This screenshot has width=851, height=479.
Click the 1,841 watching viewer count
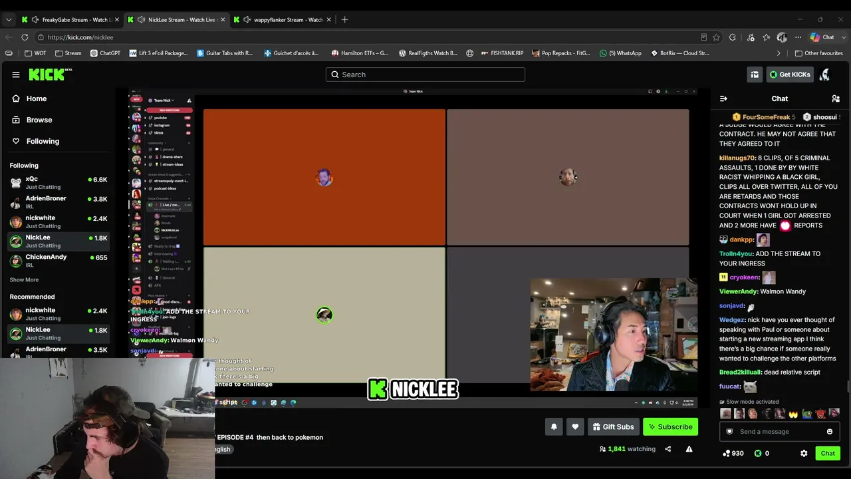point(627,449)
